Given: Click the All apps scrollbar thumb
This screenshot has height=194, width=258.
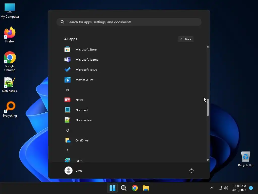Looking at the screenshot, I should [x=208, y=107].
